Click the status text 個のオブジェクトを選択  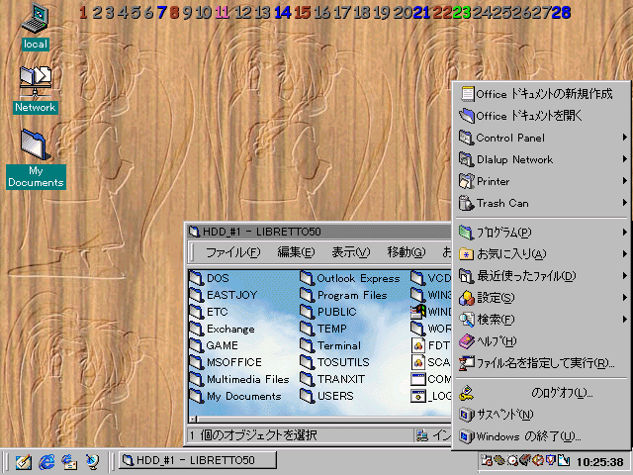[x=258, y=435]
